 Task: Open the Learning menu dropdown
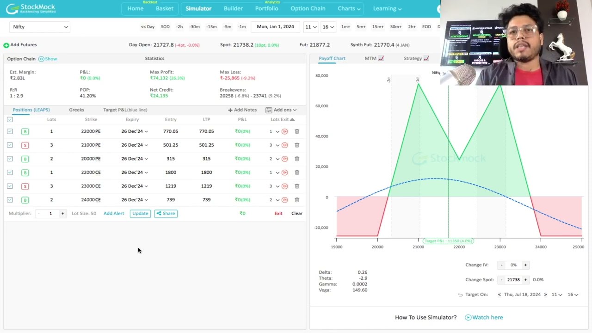[387, 8]
